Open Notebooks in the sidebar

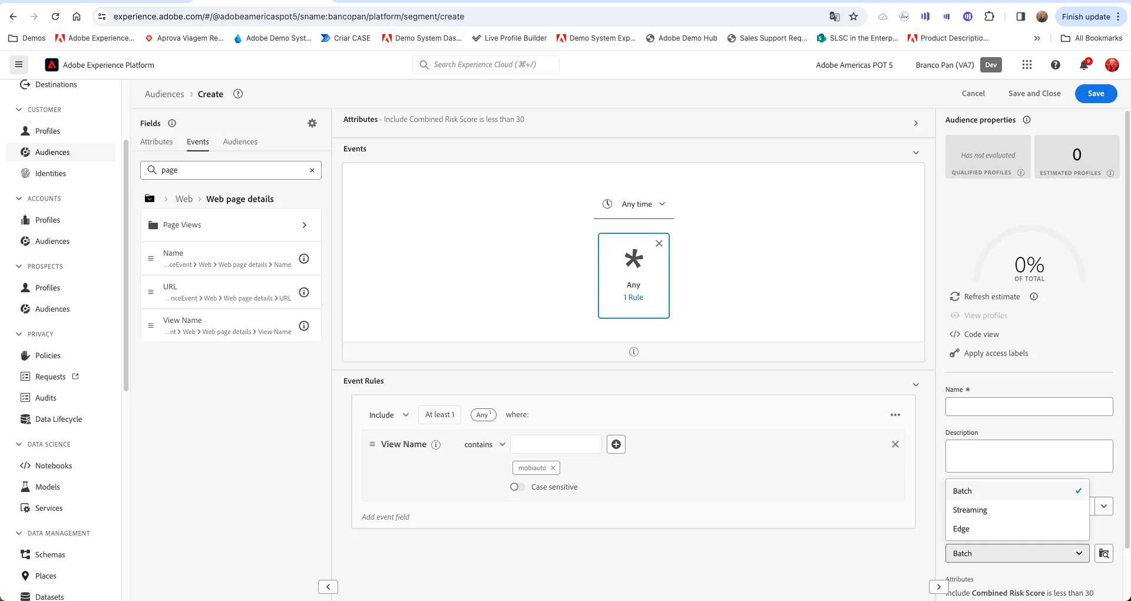point(54,465)
